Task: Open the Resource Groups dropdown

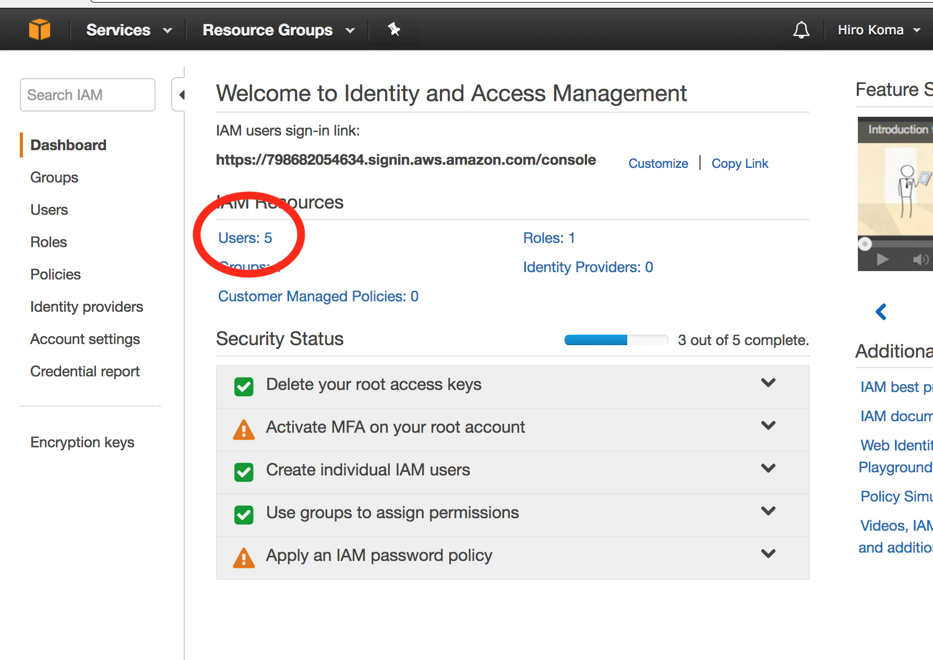Action: pyautogui.click(x=279, y=30)
